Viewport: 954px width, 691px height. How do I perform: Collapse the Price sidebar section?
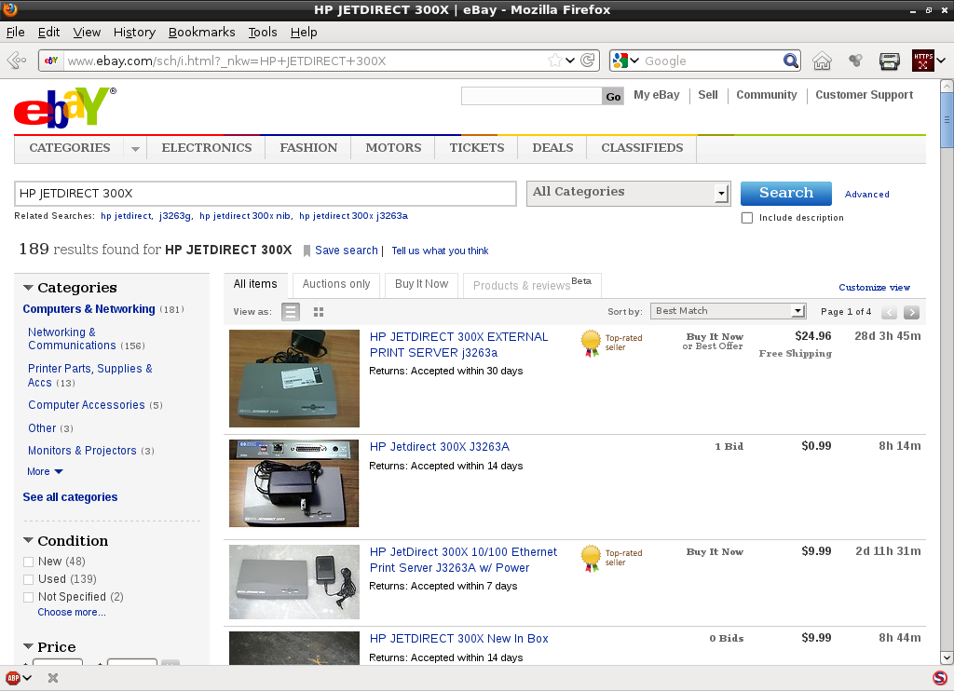pyautogui.click(x=28, y=646)
